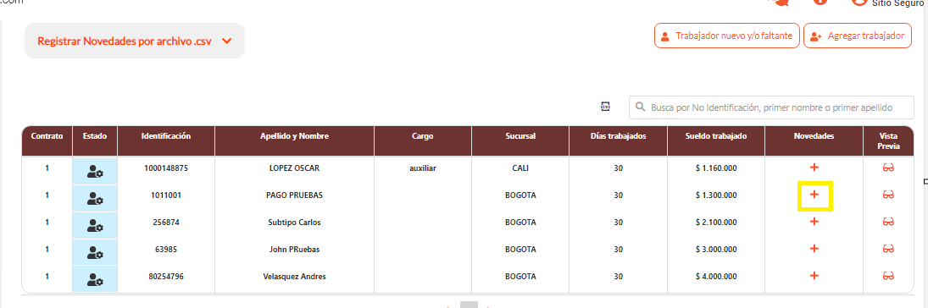Add novedades for John PRuebas
Viewport: 928px width, 308px height.
(x=814, y=249)
